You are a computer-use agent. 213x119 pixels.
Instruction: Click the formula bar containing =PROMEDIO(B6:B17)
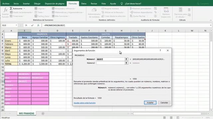coord(126,25)
